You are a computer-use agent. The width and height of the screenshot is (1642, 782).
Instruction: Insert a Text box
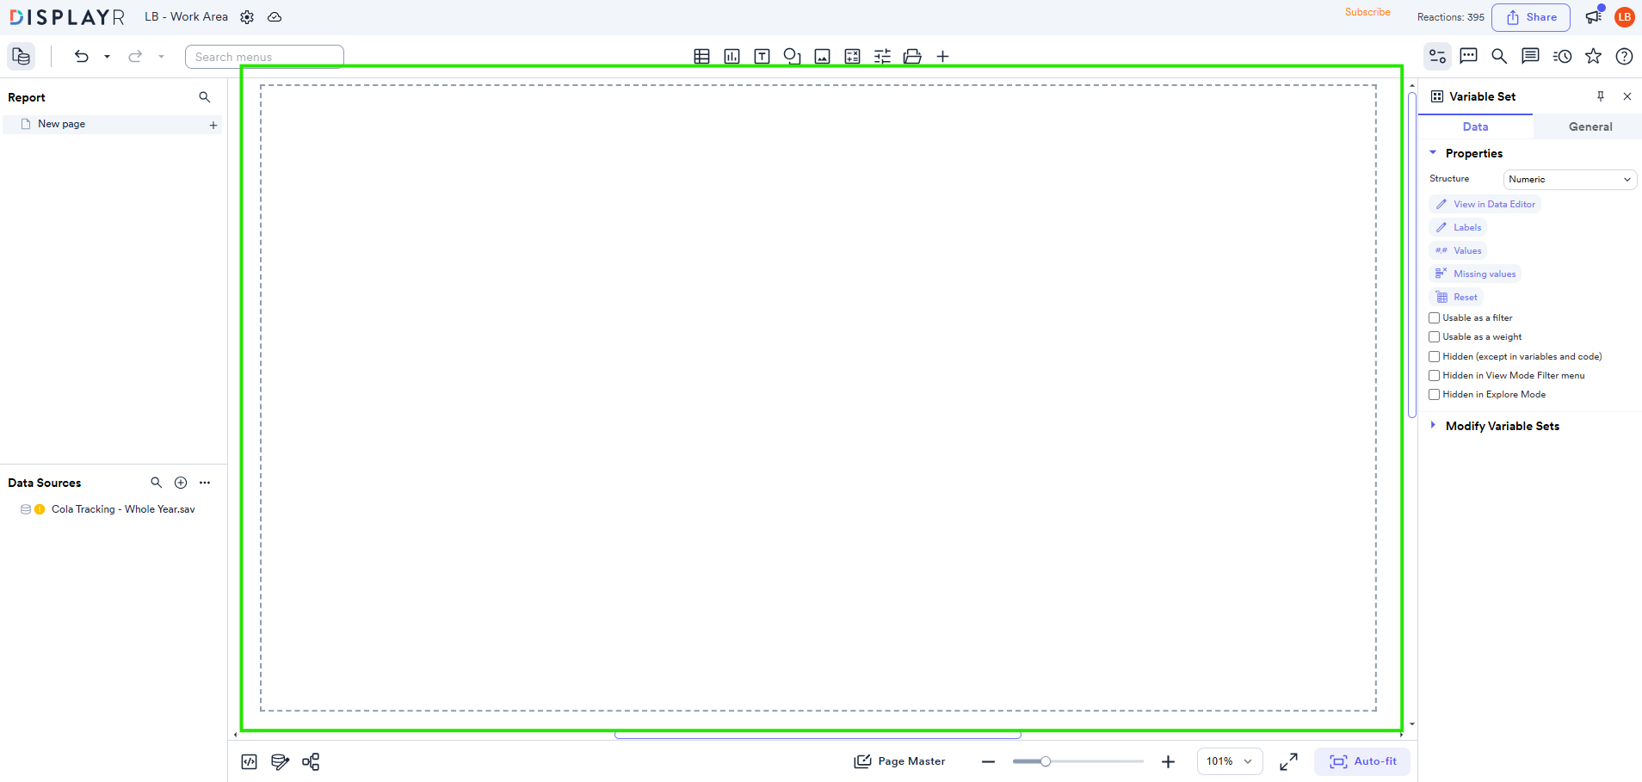click(x=762, y=56)
